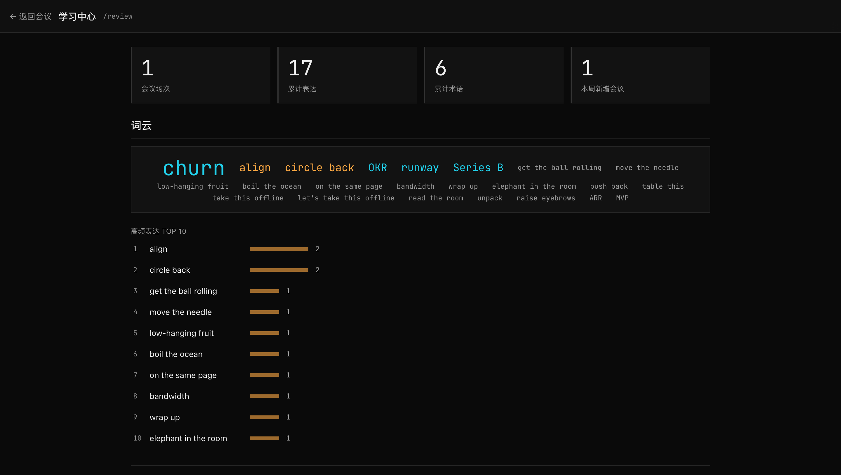Click 'unpack' in the word cloud
Viewport: 841px width, 475px height.
coord(490,198)
